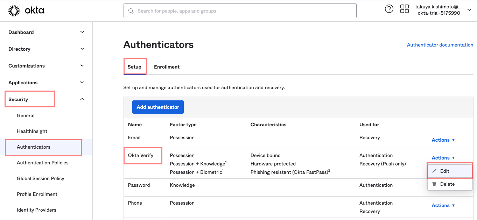
Task: Open Global Session Policy page
Action: click(x=41, y=178)
